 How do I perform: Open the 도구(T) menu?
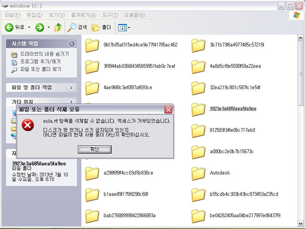point(110,15)
